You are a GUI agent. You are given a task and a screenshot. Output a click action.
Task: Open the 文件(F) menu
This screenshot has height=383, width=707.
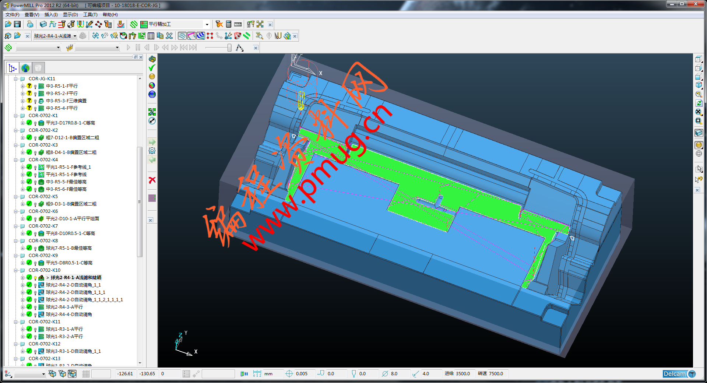(13, 15)
